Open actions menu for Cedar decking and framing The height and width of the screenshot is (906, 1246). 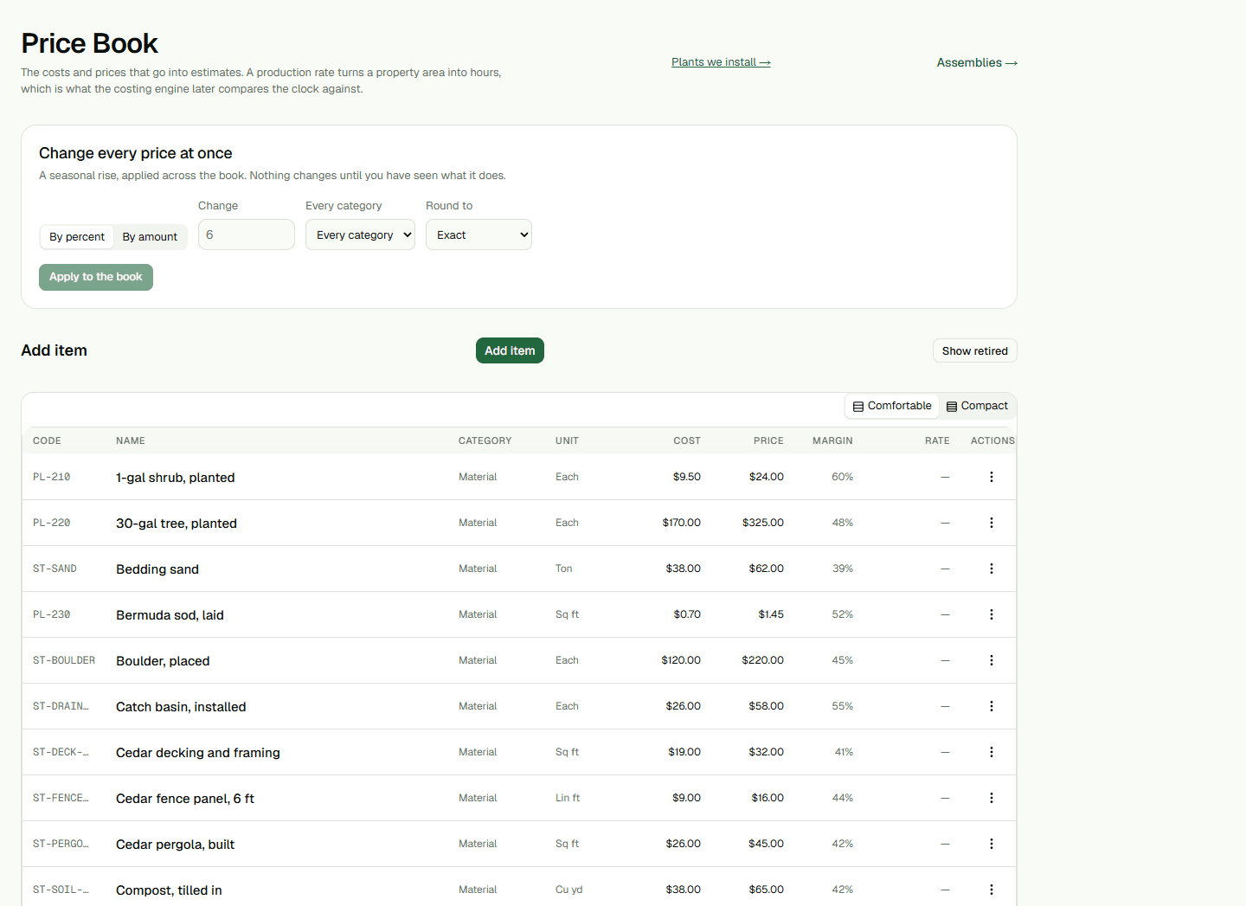pyautogui.click(x=992, y=752)
